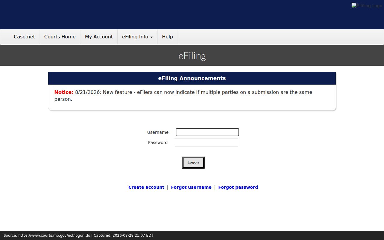Open My Account from the navigation bar
384x240 pixels.
pos(99,37)
